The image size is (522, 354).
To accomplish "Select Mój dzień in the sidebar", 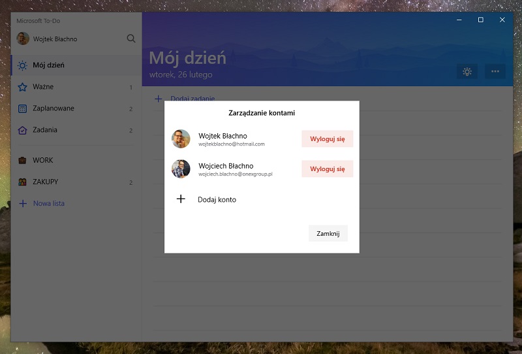I will point(76,65).
